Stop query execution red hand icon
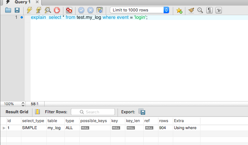The height and width of the screenshot is (145, 248). (57, 10)
